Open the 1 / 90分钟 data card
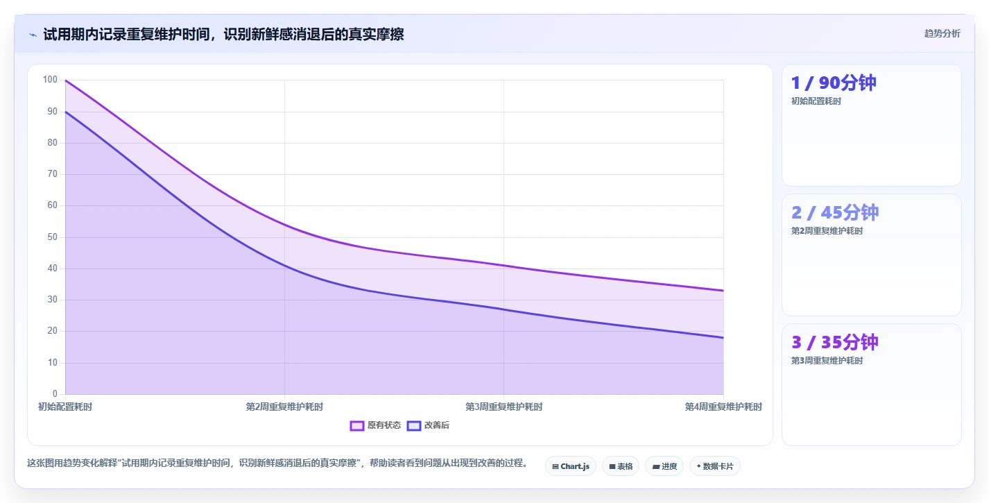Image resolution: width=989 pixels, height=503 pixels. click(x=871, y=125)
